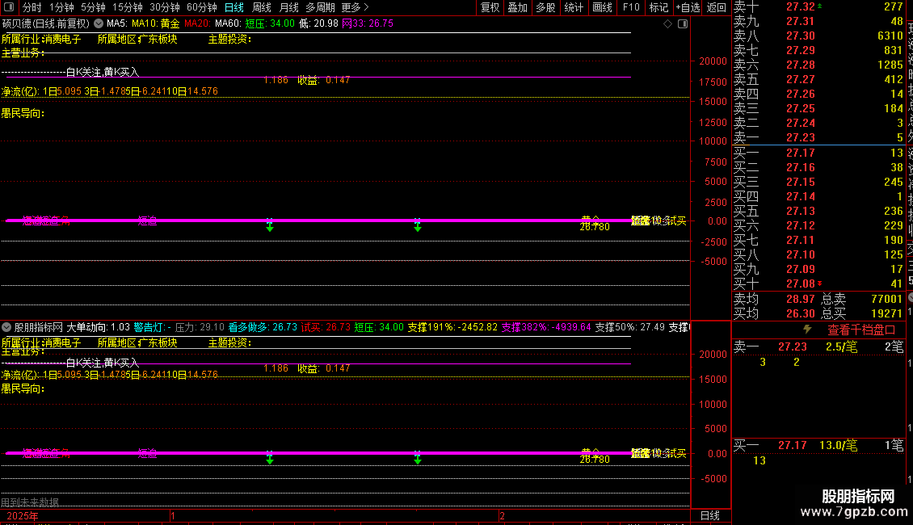Select the 买七 27.11 order row
This screenshot has width=913, height=525.
(818, 240)
